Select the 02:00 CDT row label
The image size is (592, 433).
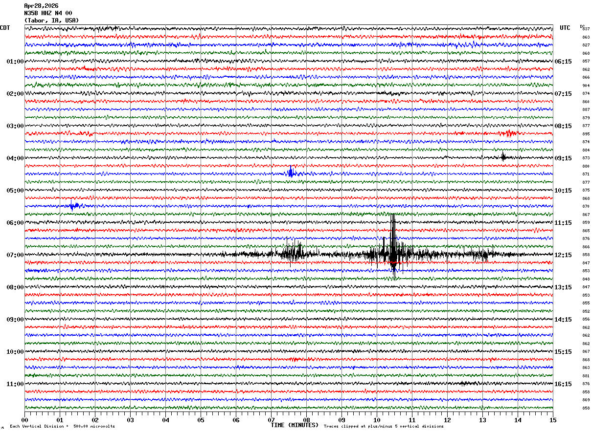tap(15, 94)
